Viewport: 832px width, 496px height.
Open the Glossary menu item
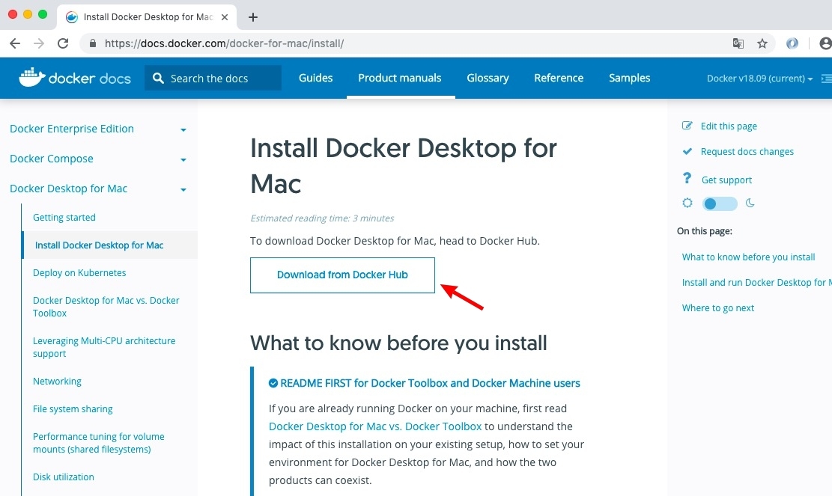point(488,78)
